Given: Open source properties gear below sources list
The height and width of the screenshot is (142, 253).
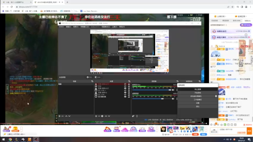Looking at the screenshot, I should coord(102,116).
